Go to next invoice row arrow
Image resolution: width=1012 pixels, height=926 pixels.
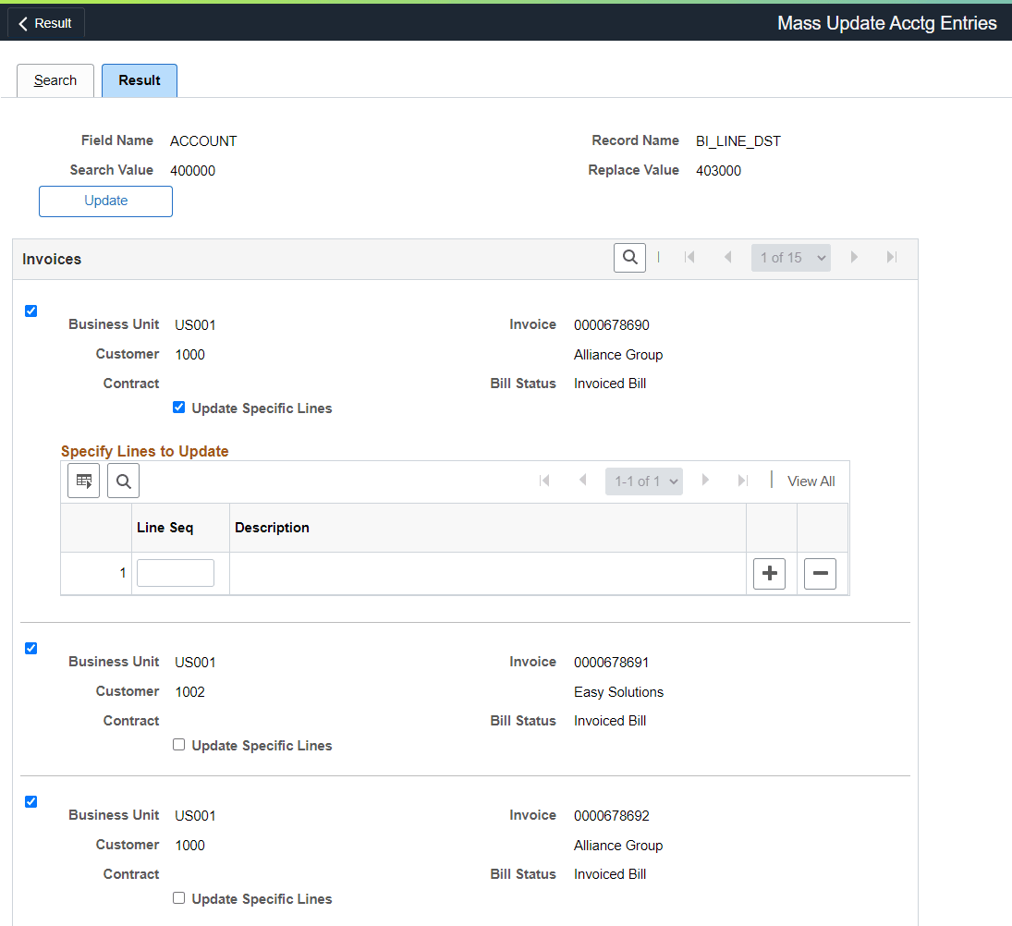(854, 258)
